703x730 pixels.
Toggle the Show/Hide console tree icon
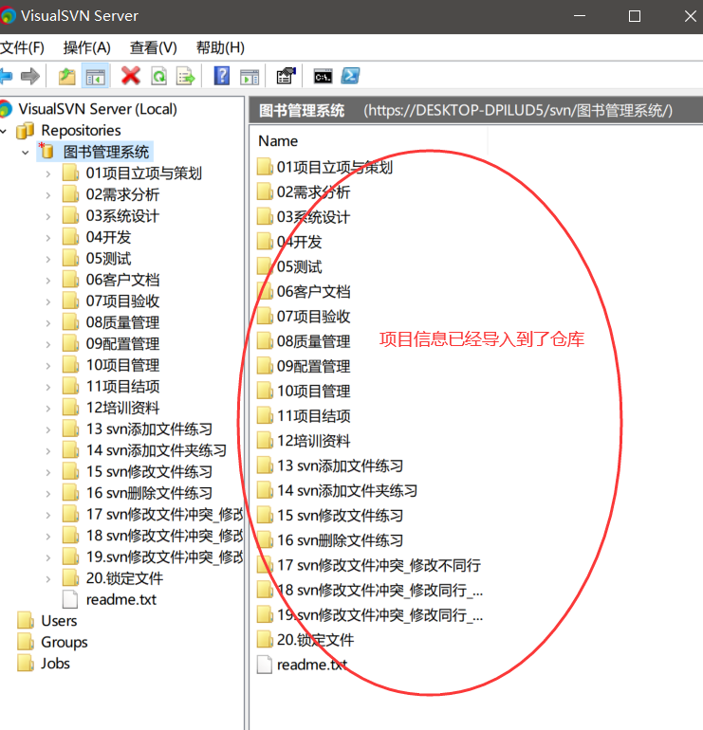pos(96,76)
